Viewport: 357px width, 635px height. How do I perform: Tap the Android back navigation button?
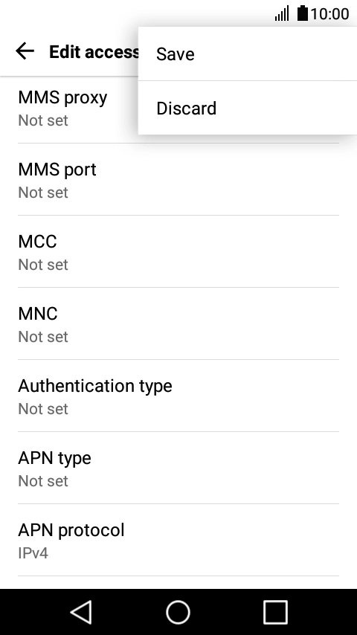pyautogui.click(x=82, y=612)
